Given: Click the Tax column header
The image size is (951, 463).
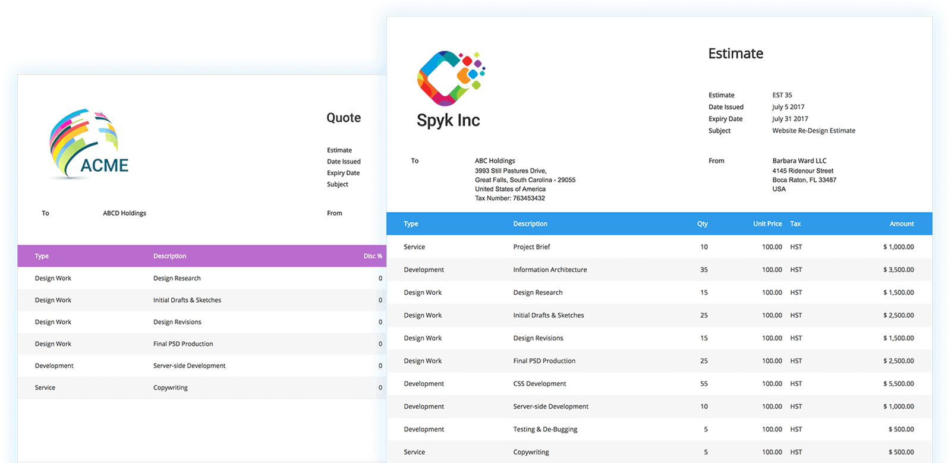Looking at the screenshot, I should pyautogui.click(x=795, y=224).
